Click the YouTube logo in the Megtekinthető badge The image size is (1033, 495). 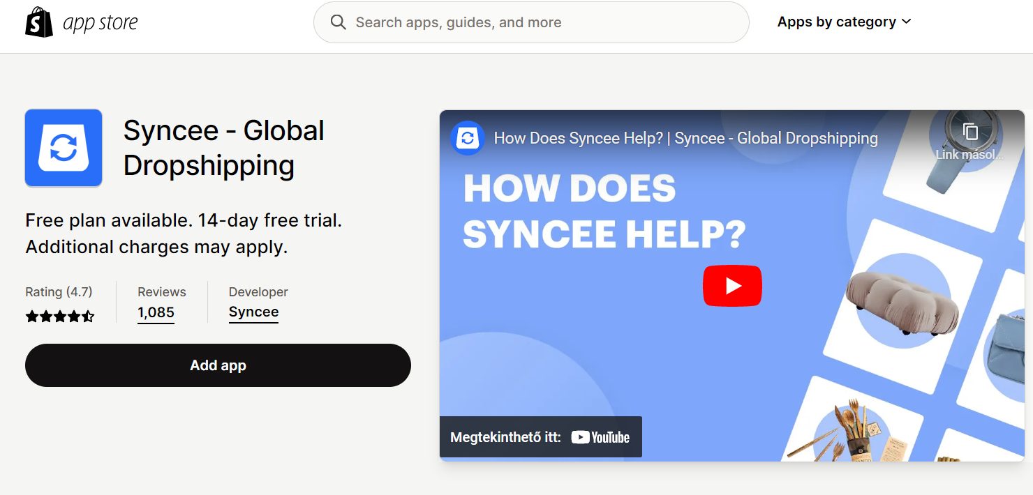pyautogui.click(x=599, y=437)
